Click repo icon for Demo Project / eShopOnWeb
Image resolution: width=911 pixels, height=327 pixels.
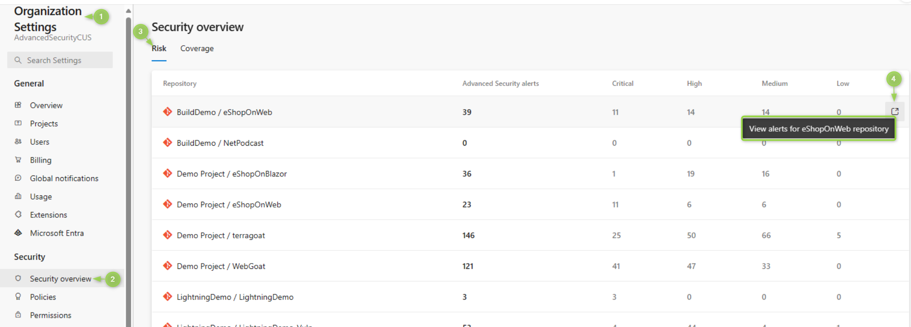coord(168,204)
